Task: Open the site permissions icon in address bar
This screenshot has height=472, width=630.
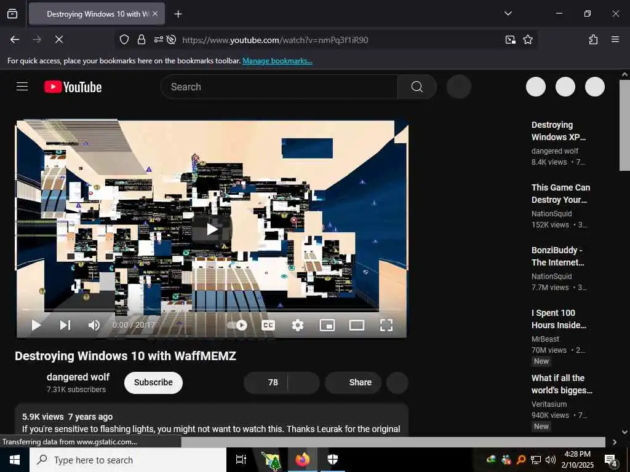Action: [158, 39]
